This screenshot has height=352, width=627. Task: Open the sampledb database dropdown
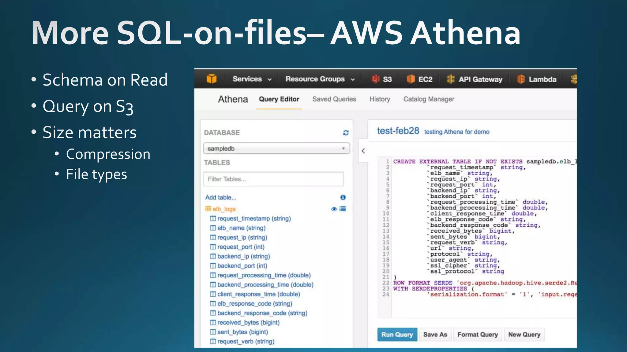click(x=276, y=148)
